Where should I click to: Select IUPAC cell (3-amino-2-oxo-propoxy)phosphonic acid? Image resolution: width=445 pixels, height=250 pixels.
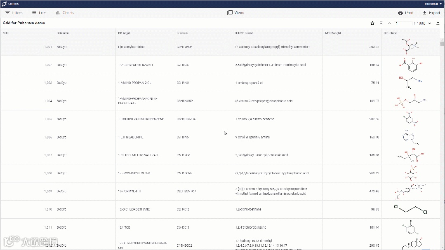pos(264,101)
